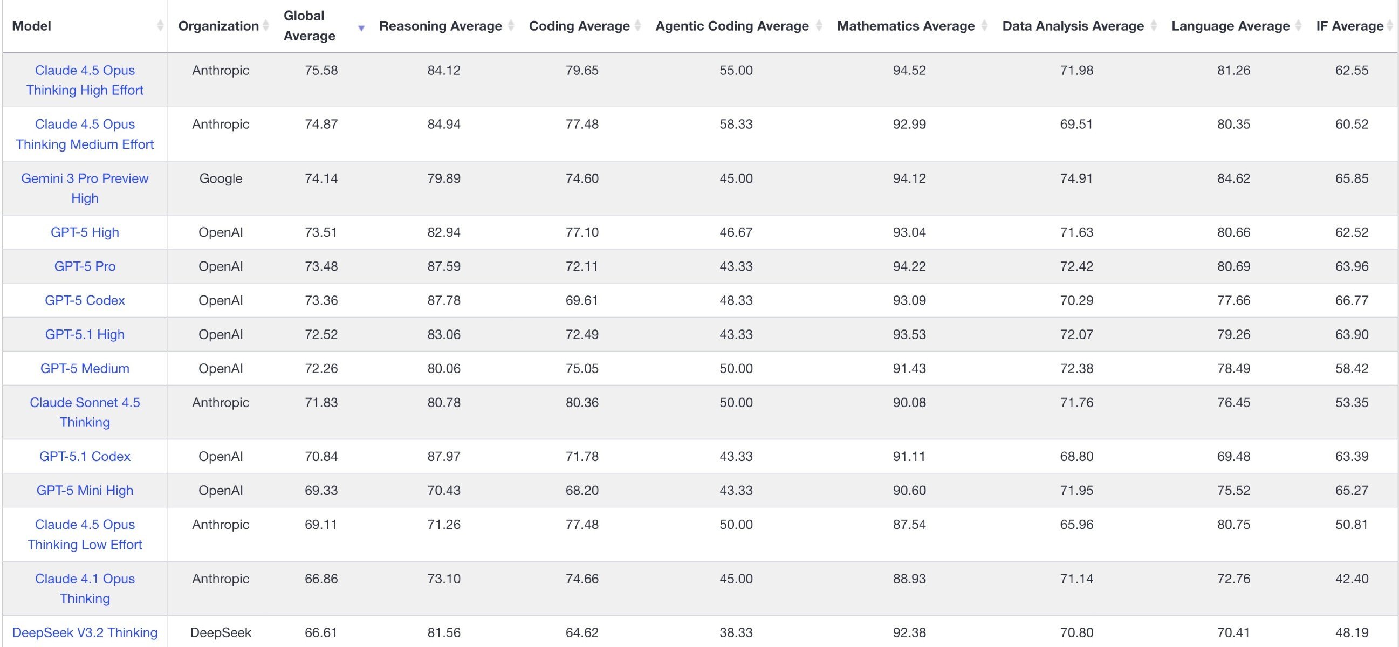The image size is (1399, 647).
Task: Open the Claude 4.5 Opus Thinking High Effort link
Action: point(85,80)
